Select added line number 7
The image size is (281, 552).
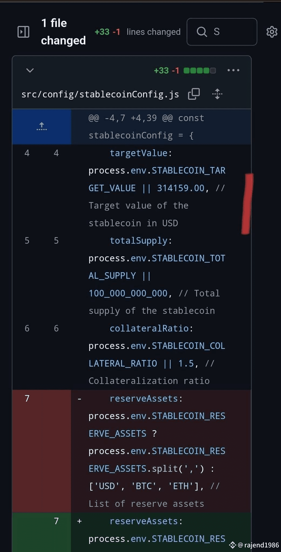56,521
